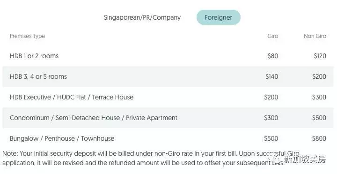Viewport: 337px width, 174px height.
Task: Click the $300 Non Giro Terrace House value
Action: 319,97
